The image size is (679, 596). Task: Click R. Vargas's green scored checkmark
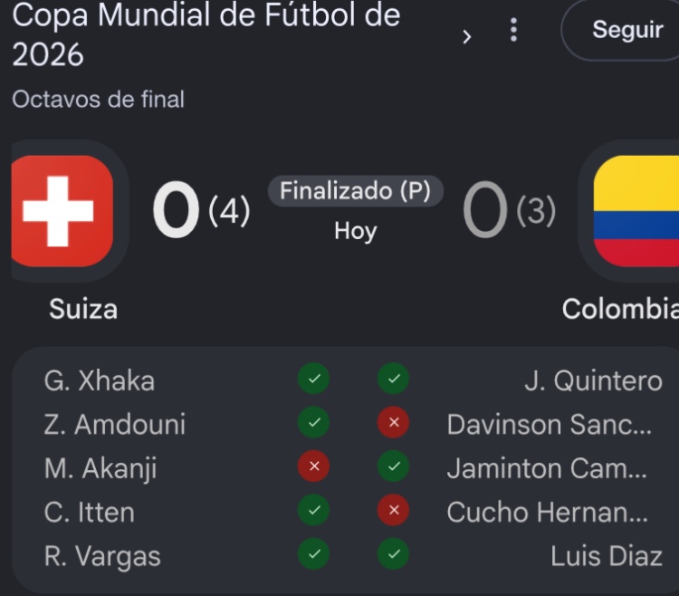coord(313,554)
